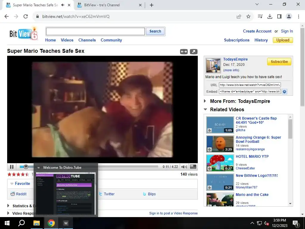Toggle Chrome side panel

click(x=279, y=16)
